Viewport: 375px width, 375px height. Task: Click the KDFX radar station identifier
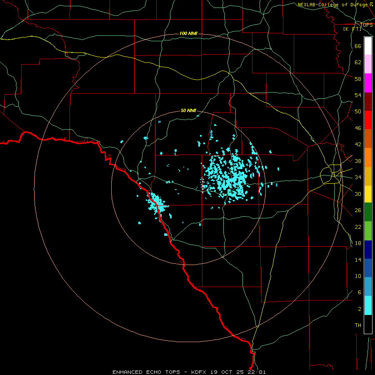click(200, 372)
